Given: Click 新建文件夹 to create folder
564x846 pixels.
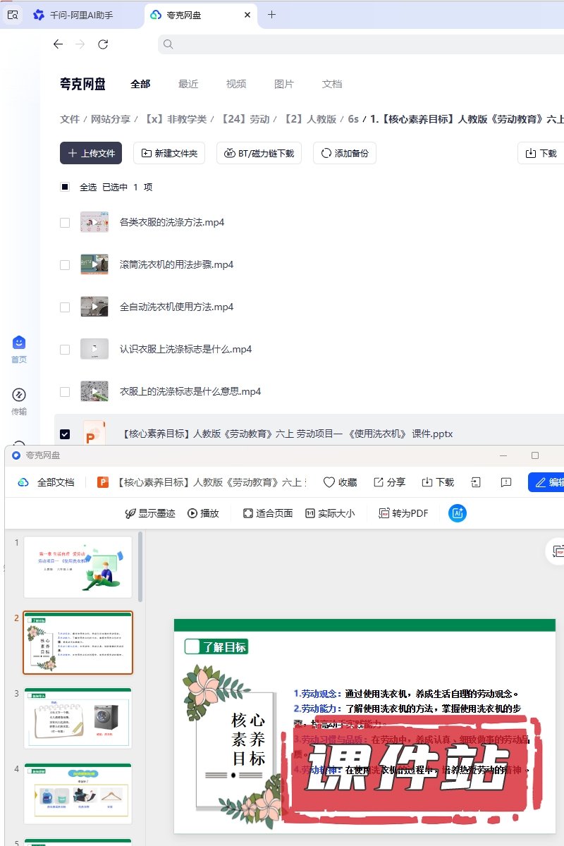Looking at the screenshot, I should pyautogui.click(x=169, y=153).
